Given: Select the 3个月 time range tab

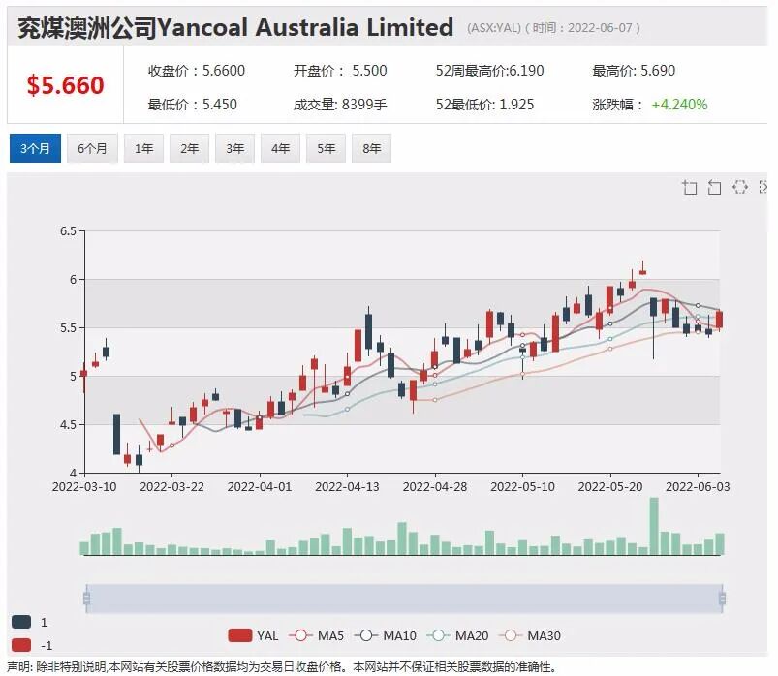Looking at the screenshot, I should point(35,148).
